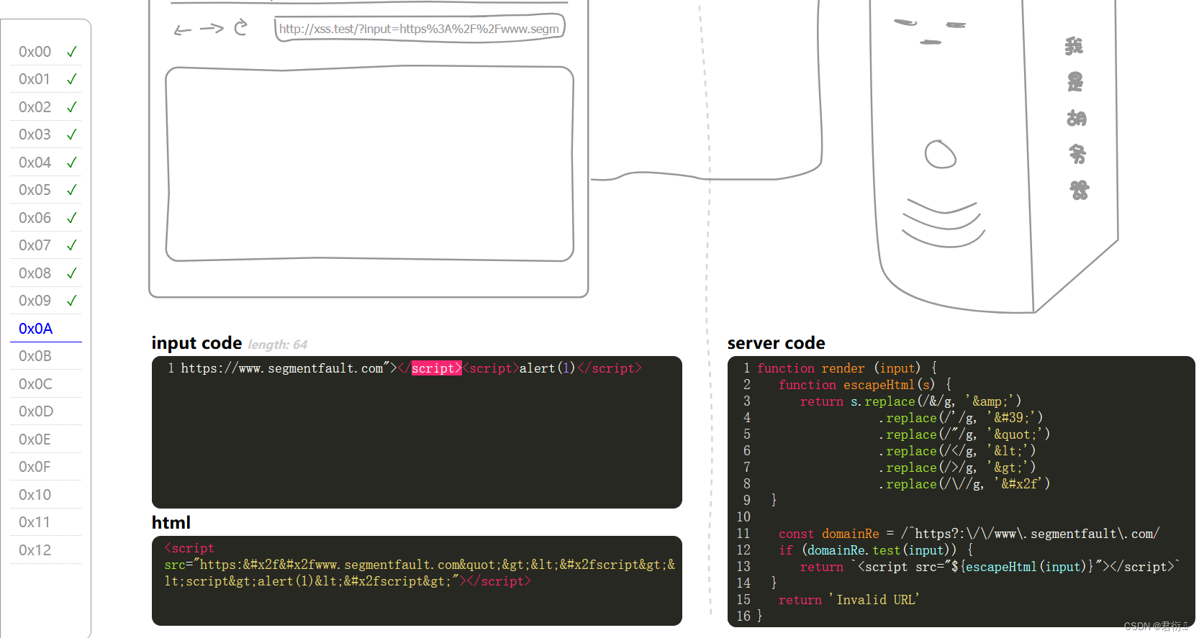Open level 0x06 in sidebar
The image size is (1199, 638).
pyautogui.click(x=46, y=218)
